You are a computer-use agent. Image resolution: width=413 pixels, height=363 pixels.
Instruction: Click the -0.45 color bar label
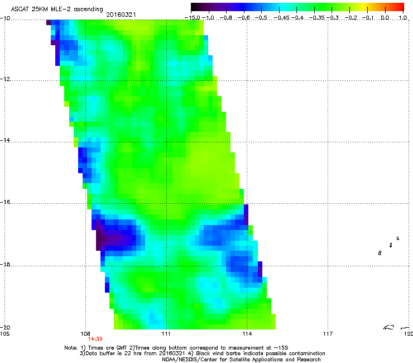(281, 18)
